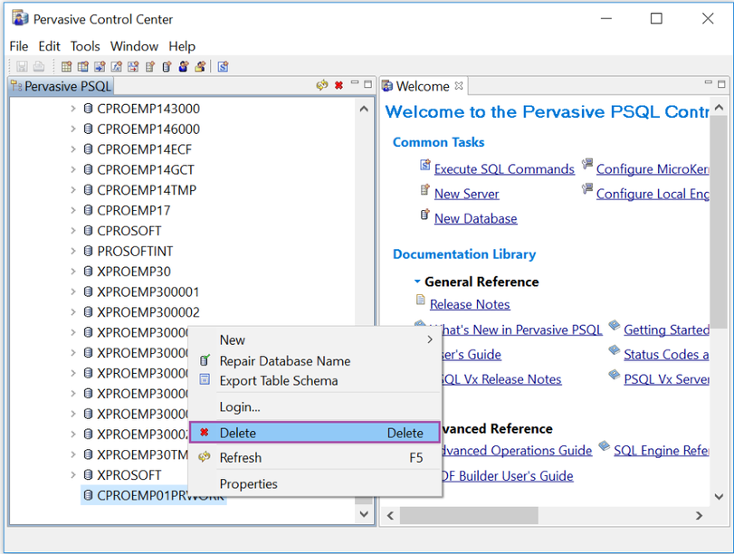
Task: Click the disabled Save toolbar icon
Action: (22, 66)
